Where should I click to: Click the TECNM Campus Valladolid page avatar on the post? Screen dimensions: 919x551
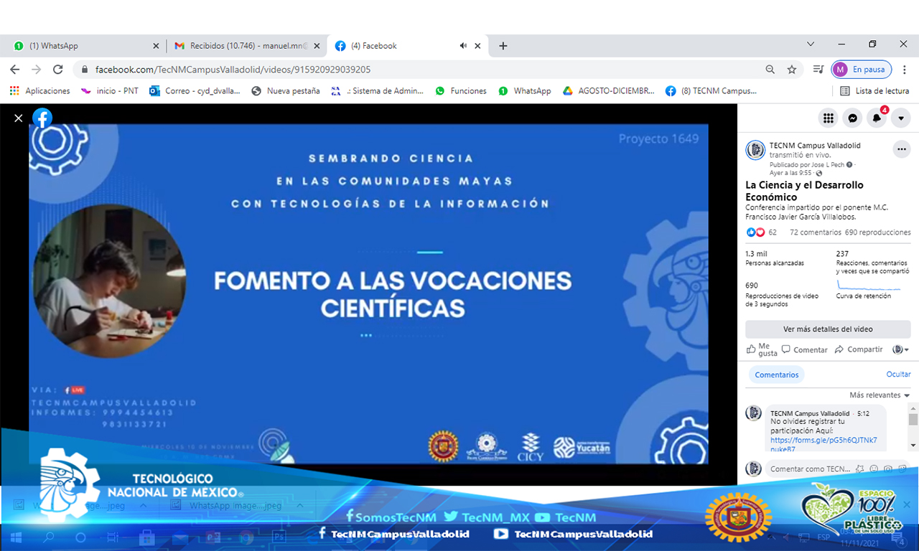755,150
